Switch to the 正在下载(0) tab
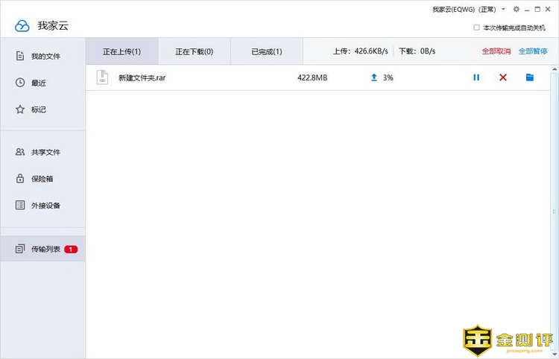The image size is (559, 359). click(194, 51)
